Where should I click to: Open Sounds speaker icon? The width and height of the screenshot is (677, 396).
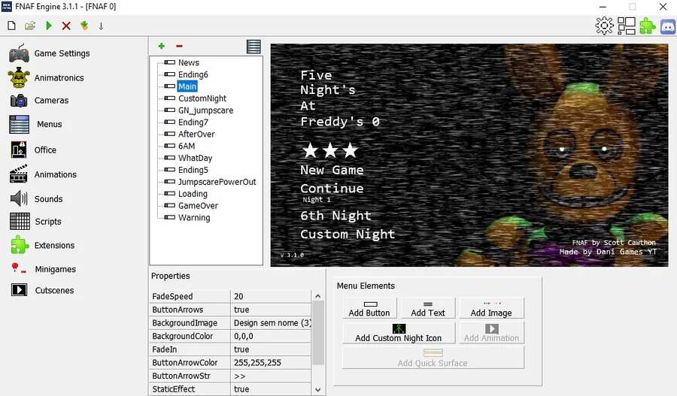point(19,199)
